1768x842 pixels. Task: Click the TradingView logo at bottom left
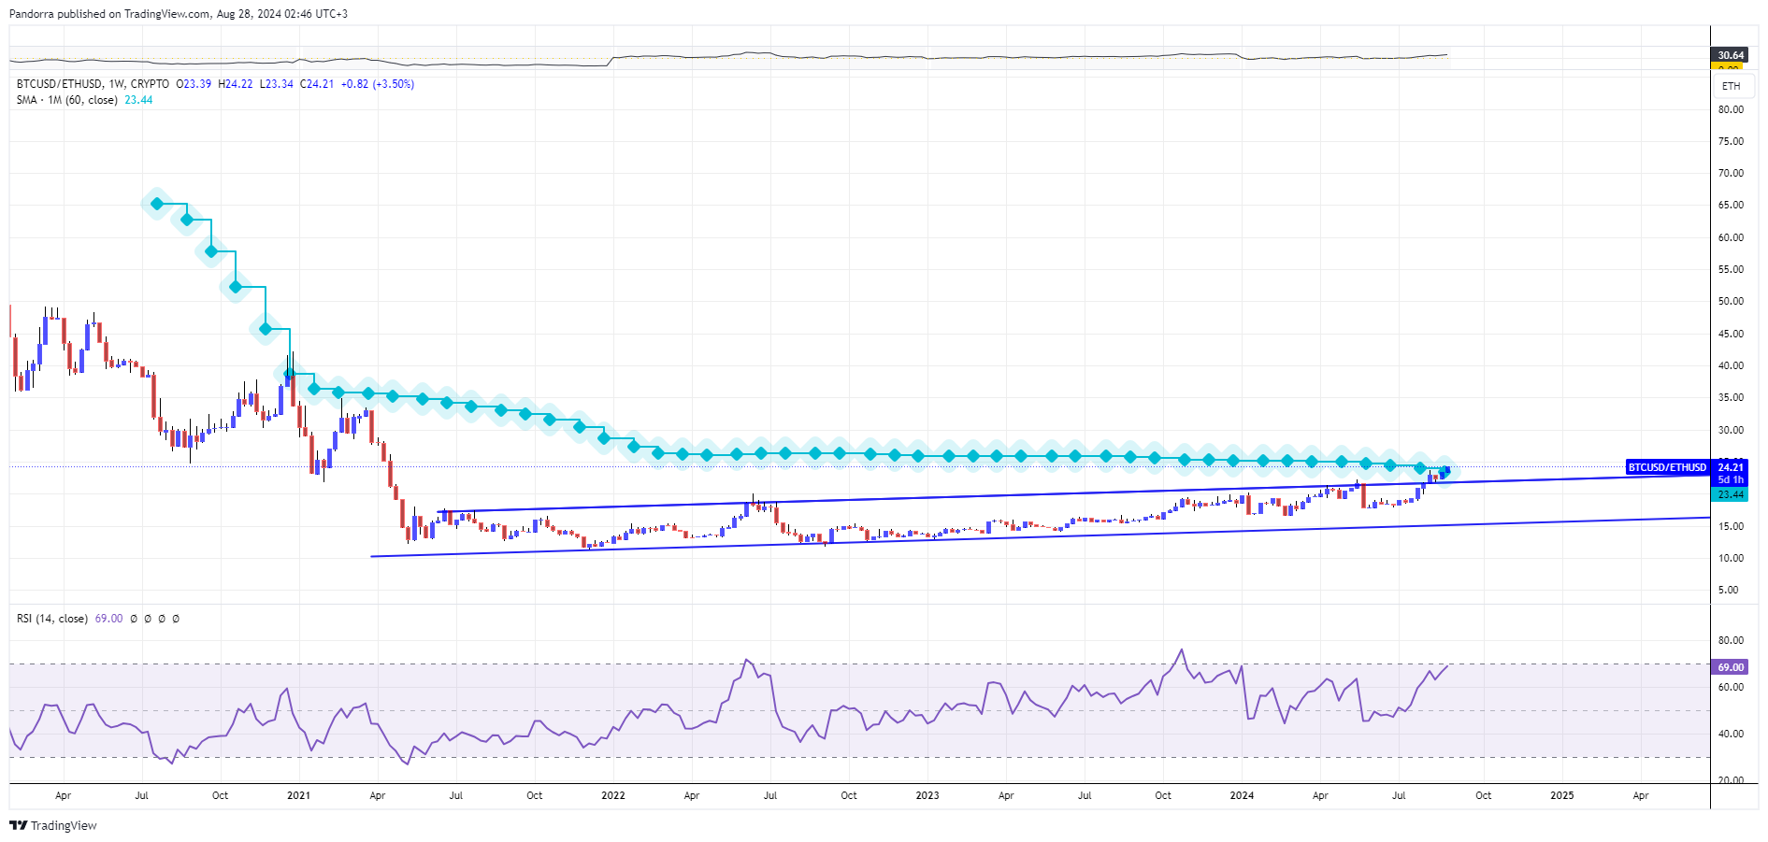pyautogui.click(x=53, y=825)
